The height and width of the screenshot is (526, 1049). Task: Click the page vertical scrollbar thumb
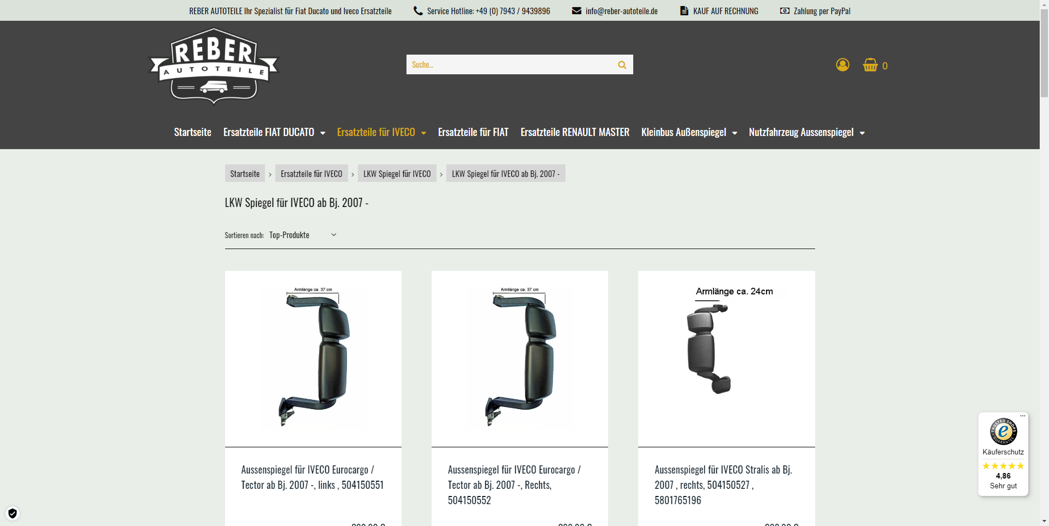coord(1044,54)
